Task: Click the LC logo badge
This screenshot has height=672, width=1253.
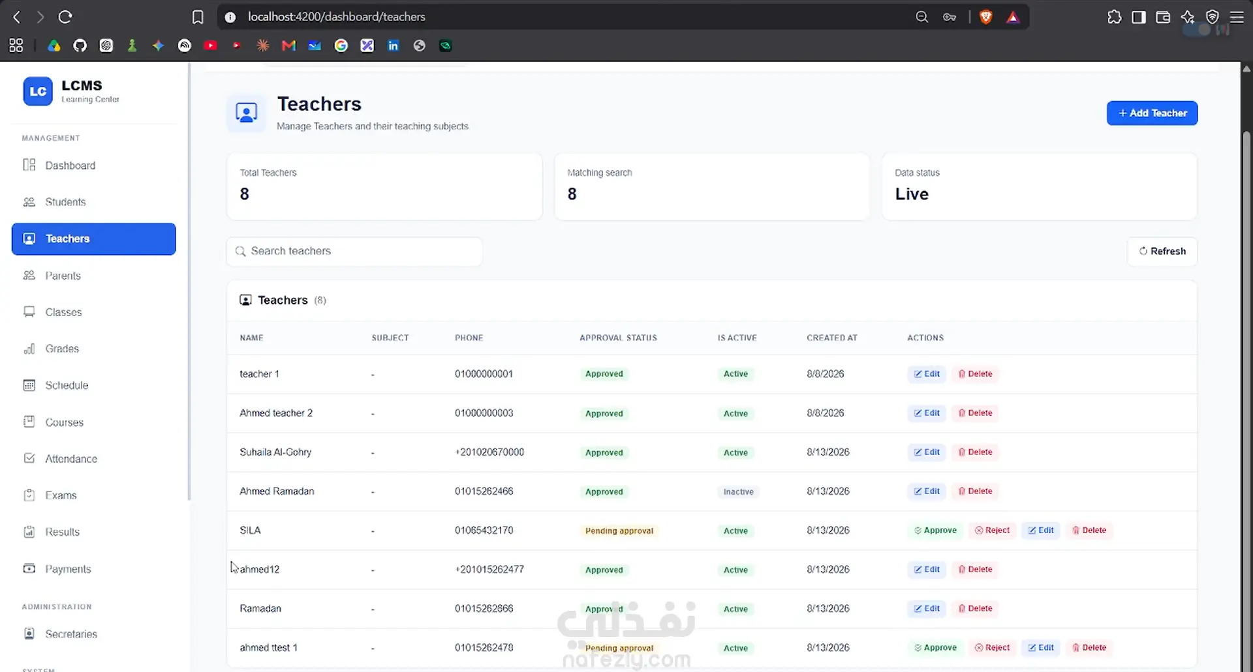Action: click(38, 91)
